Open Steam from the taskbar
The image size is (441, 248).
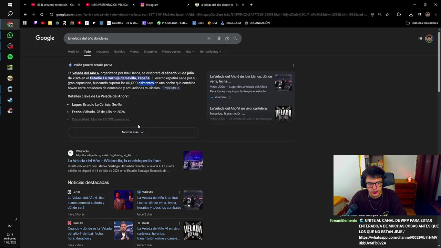click(10, 100)
